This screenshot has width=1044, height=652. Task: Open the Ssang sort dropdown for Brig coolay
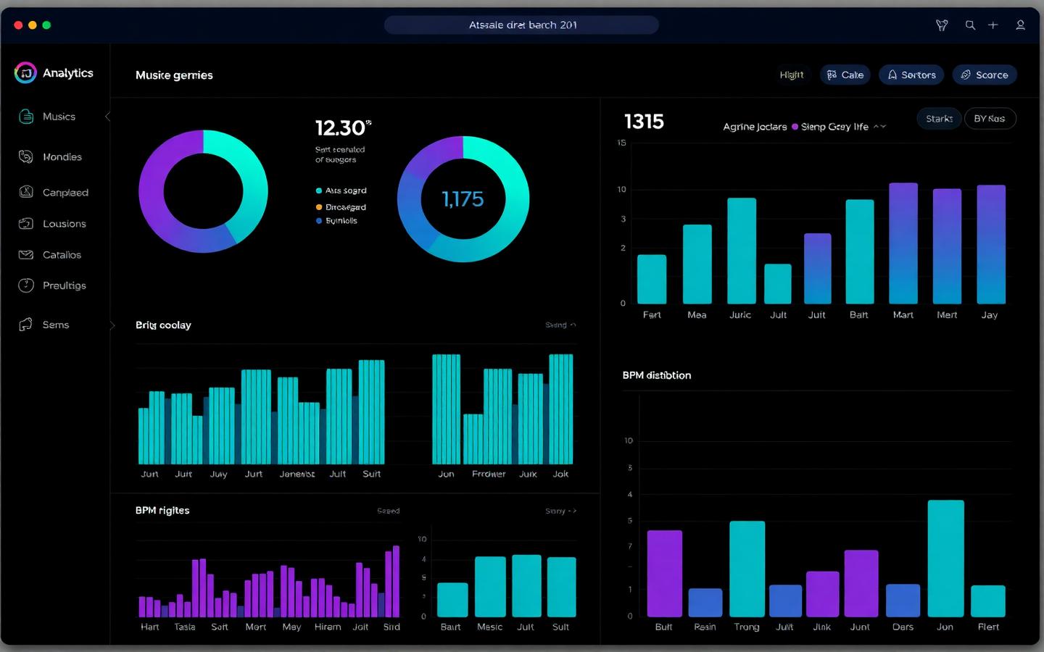click(560, 325)
